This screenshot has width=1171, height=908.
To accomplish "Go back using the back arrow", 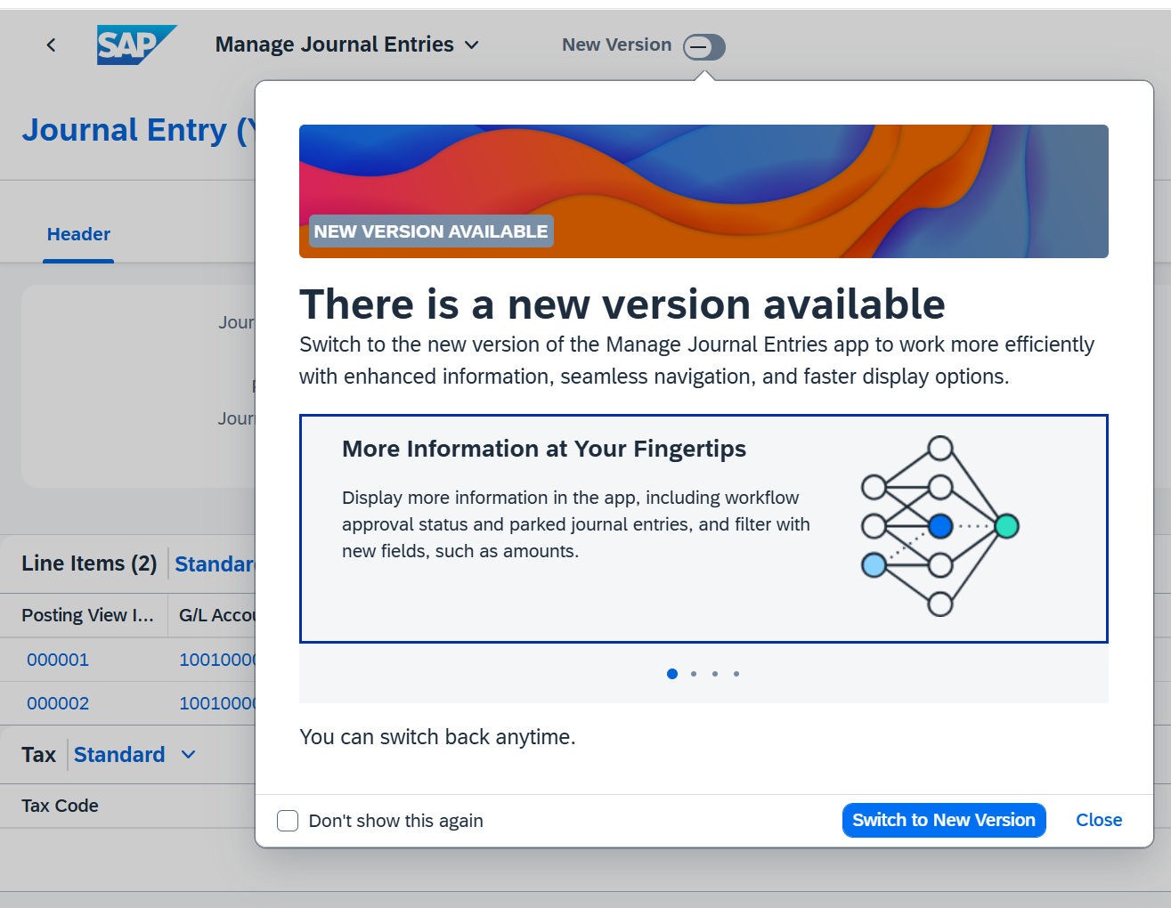I will click(51, 45).
